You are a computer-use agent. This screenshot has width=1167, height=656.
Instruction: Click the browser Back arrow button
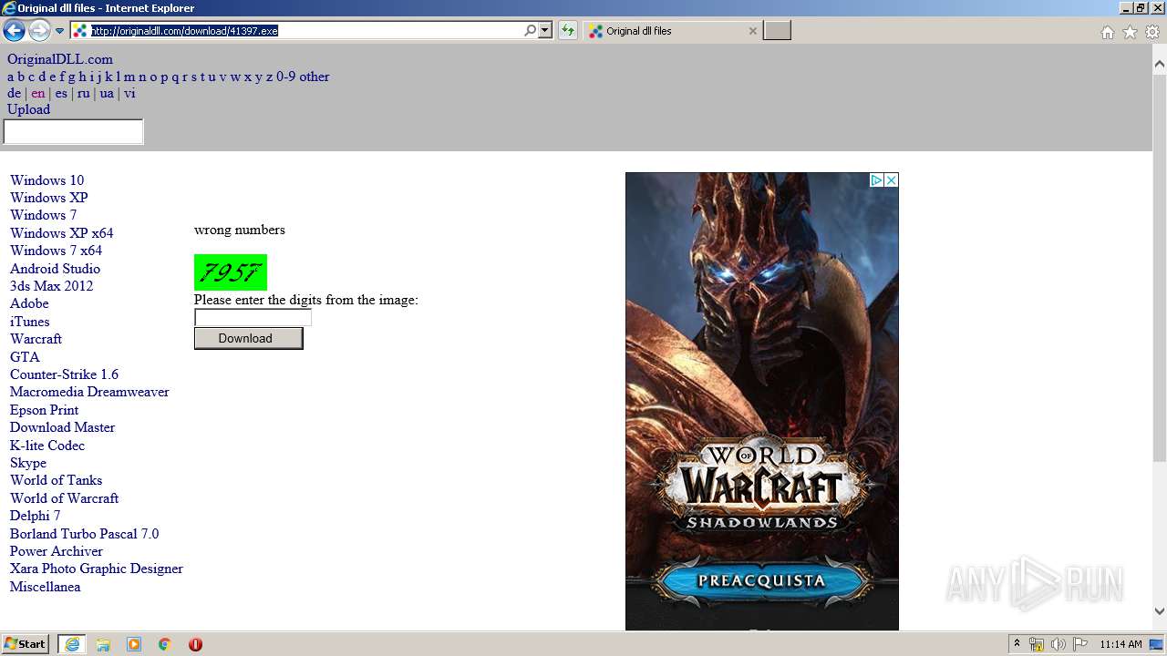coord(14,31)
